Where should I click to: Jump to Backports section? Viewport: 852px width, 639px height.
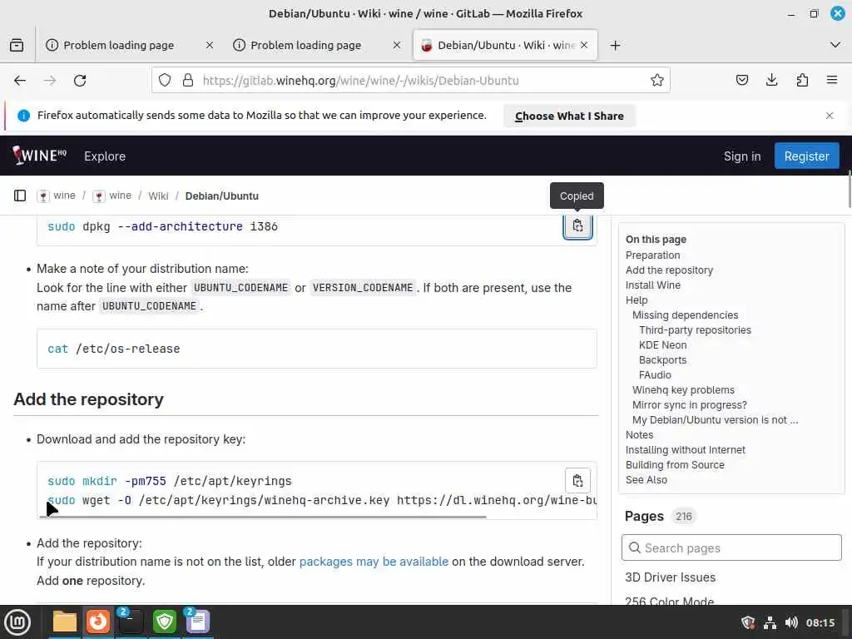662,359
